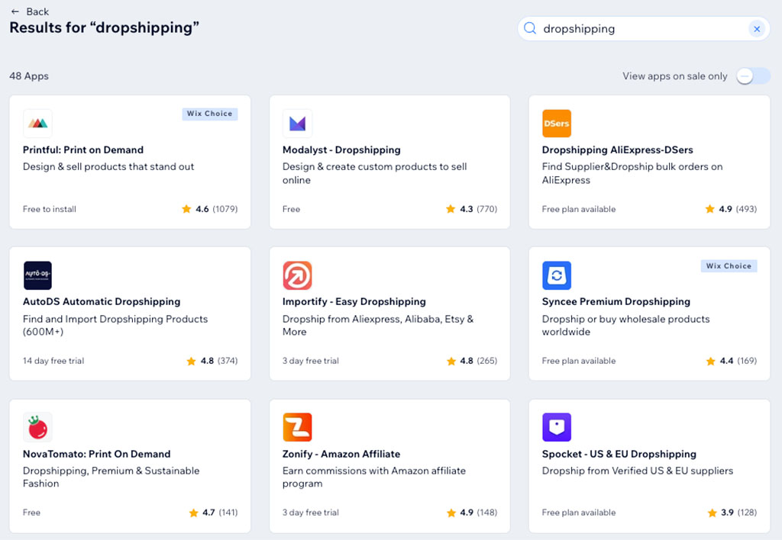The width and height of the screenshot is (782, 540).
Task: Select the magnifying glass search icon
Action: [x=530, y=28]
